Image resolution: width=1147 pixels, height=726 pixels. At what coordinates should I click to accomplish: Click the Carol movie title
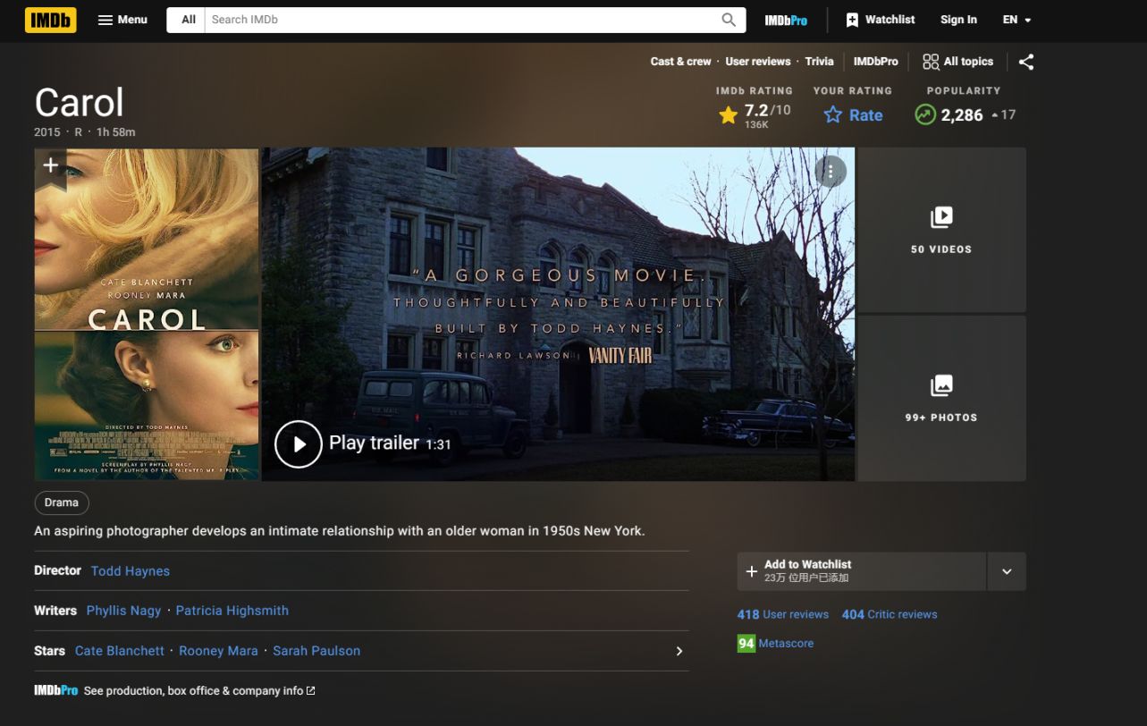coord(80,103)
